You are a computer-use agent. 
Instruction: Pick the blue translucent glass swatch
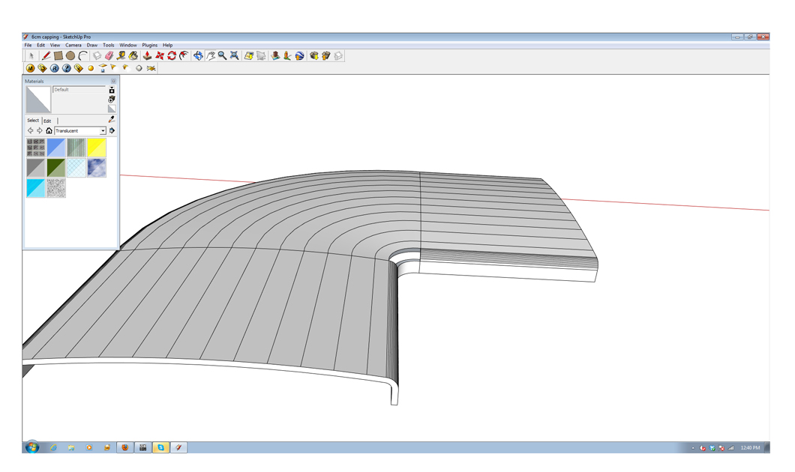tap(55, 148)
